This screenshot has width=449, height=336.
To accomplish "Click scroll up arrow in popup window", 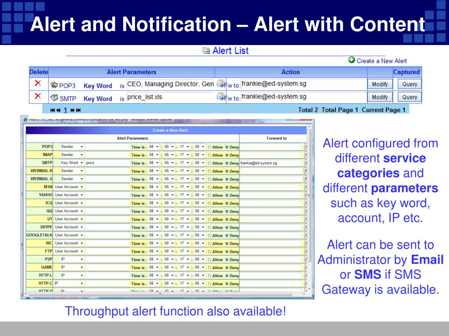I will 309,126.
